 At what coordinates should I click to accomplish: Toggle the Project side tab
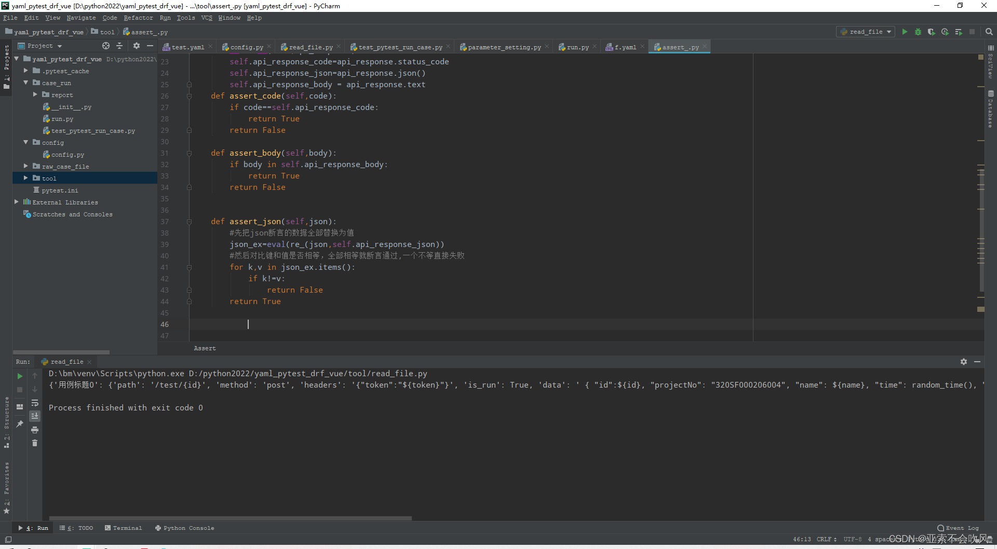pos(7,66)
